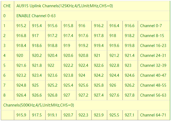Click the 923.6 value
Viewport: 171px width, 121px height.
point(53,75)
